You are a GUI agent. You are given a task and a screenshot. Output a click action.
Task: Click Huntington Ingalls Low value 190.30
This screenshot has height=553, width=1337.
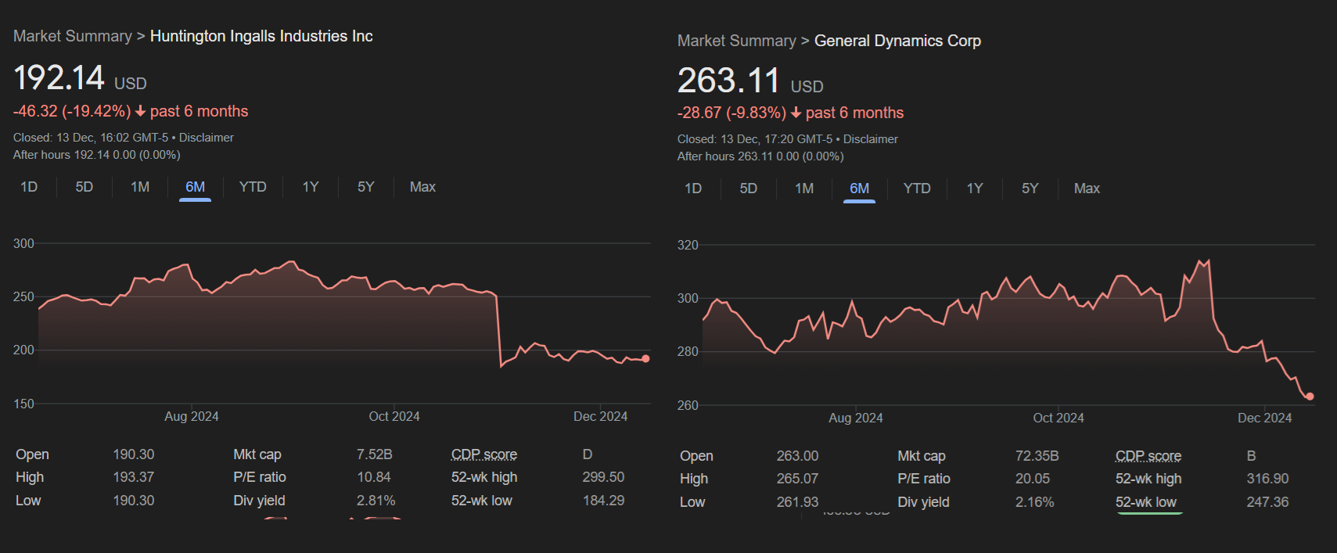pyautogui.click(x=134, y=501)
